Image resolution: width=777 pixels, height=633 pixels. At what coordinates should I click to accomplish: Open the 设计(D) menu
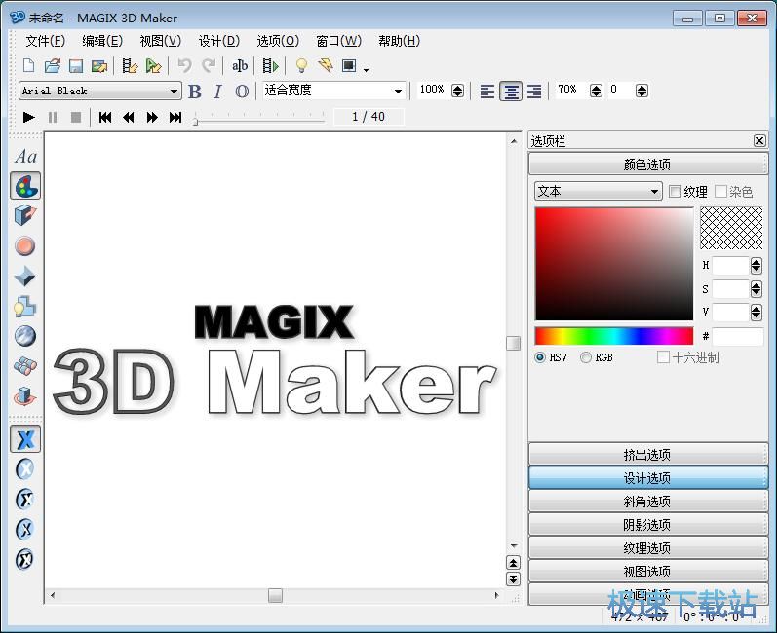click(x=219, y=41)
